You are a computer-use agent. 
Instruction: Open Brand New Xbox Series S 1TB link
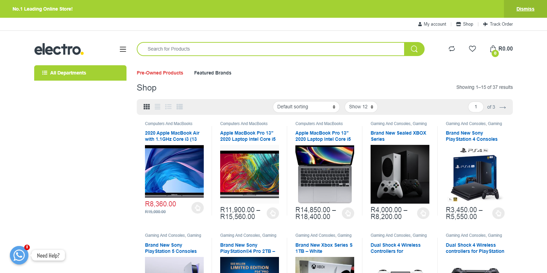coord(324,248)
